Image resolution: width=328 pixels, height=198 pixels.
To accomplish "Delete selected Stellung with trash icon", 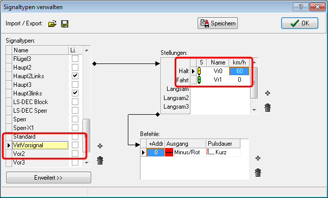I will pyautogui.click(x=267, y=108).
